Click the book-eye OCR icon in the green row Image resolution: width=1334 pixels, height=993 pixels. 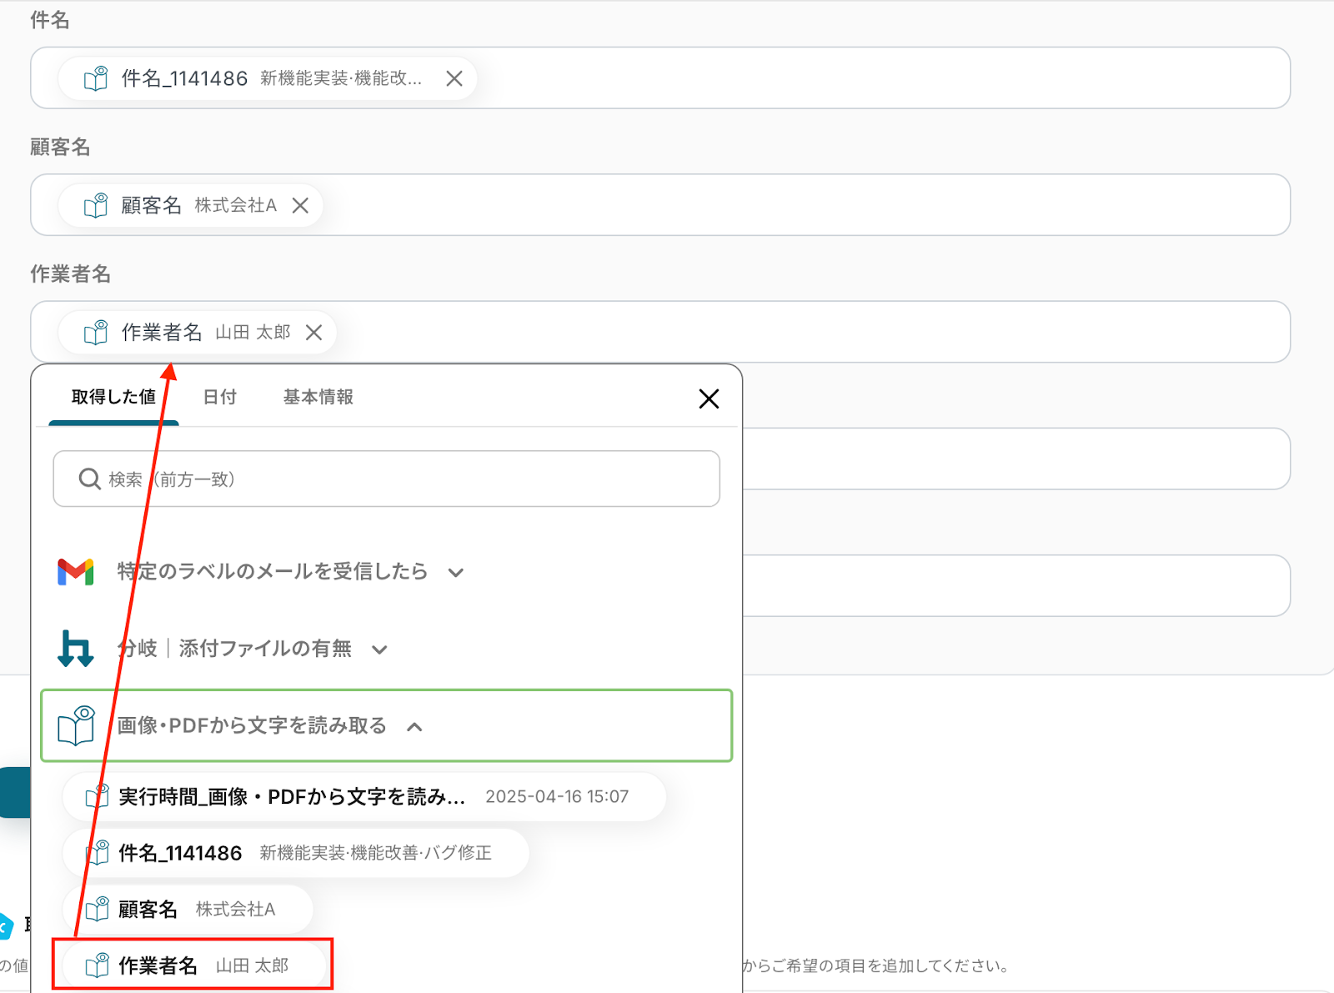pyautogui.click(x=77, y=725)
